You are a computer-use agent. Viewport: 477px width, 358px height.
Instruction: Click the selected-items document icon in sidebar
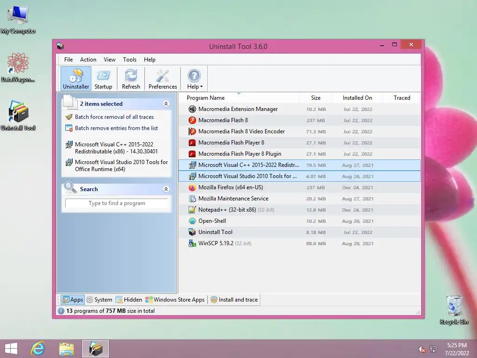(x=70, y=102)
